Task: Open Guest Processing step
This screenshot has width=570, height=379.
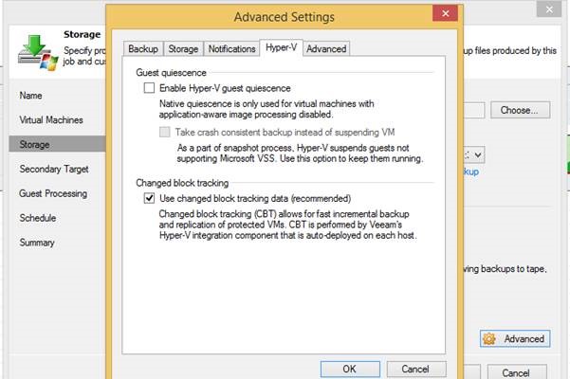Action: [53, 193]
